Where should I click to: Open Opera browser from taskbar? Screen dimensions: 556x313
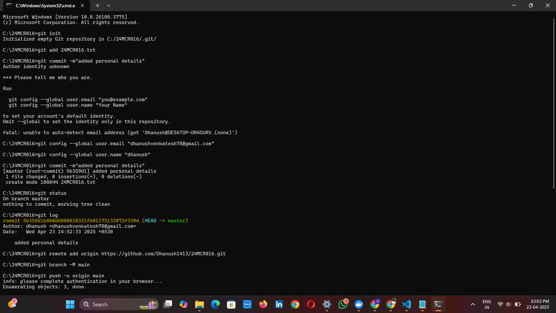click(311, 304)
